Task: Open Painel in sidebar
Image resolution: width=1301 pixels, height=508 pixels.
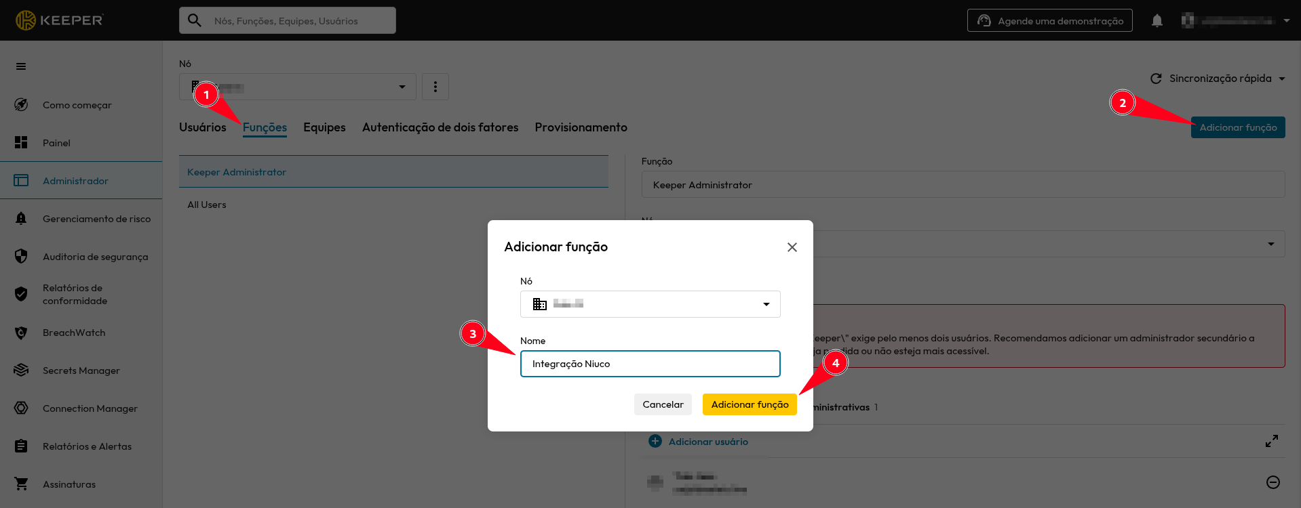Action: click(81, 143)
